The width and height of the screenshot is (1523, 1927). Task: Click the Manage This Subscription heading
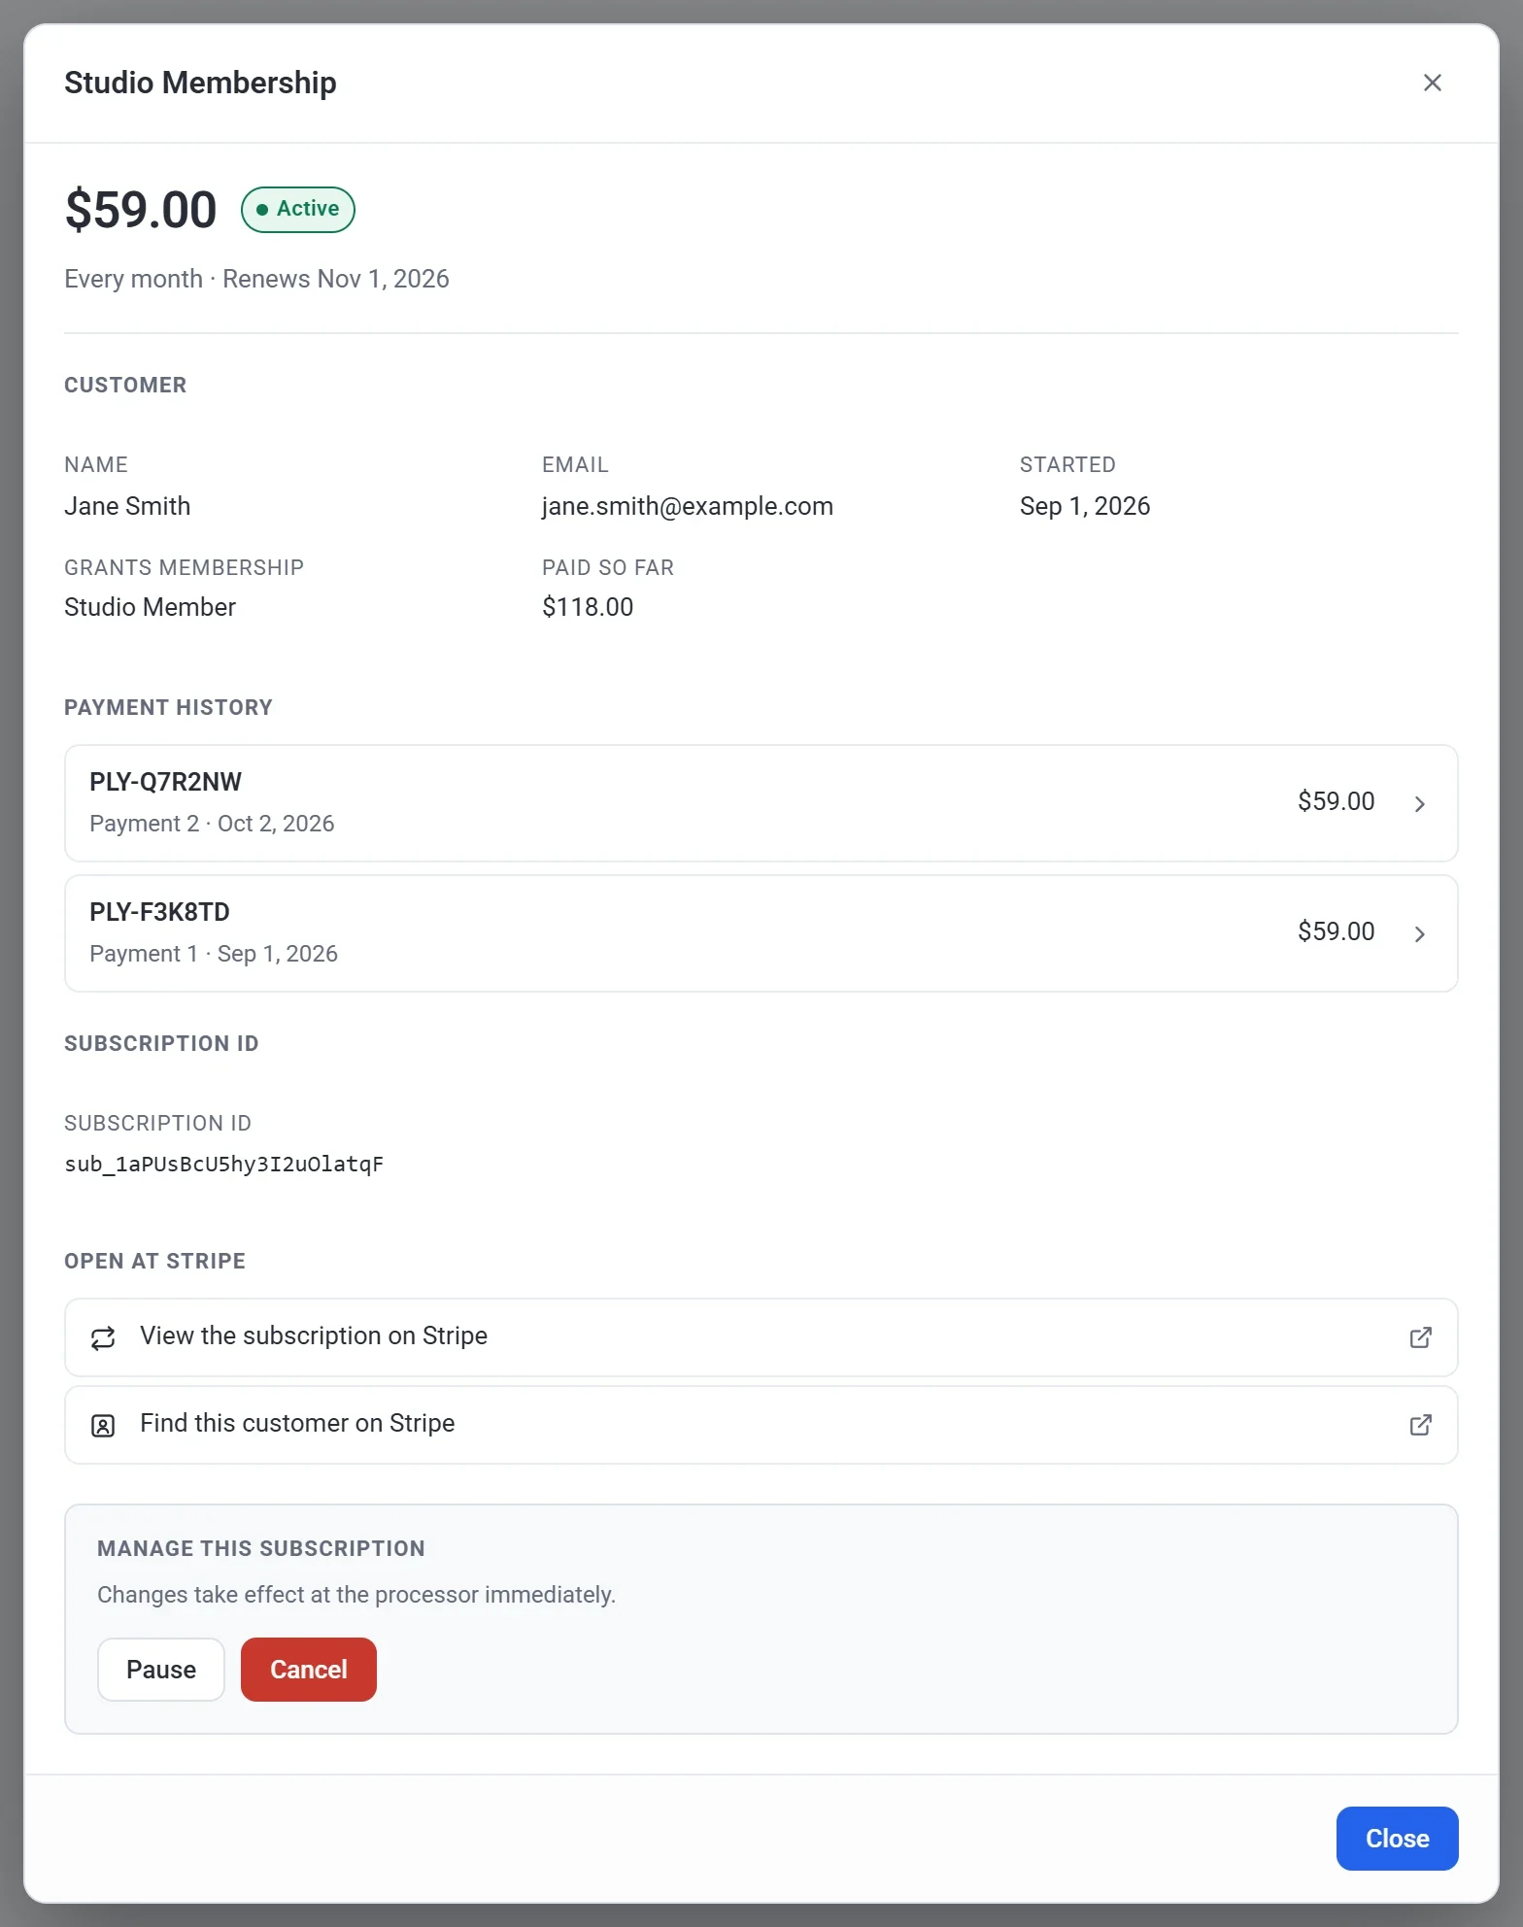[x=261, y=1548]
